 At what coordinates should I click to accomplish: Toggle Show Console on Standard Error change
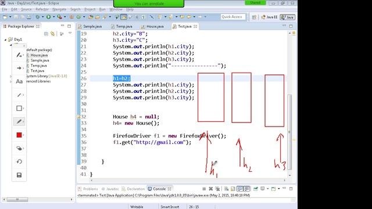pyautogui.click(x=246, y=189)
